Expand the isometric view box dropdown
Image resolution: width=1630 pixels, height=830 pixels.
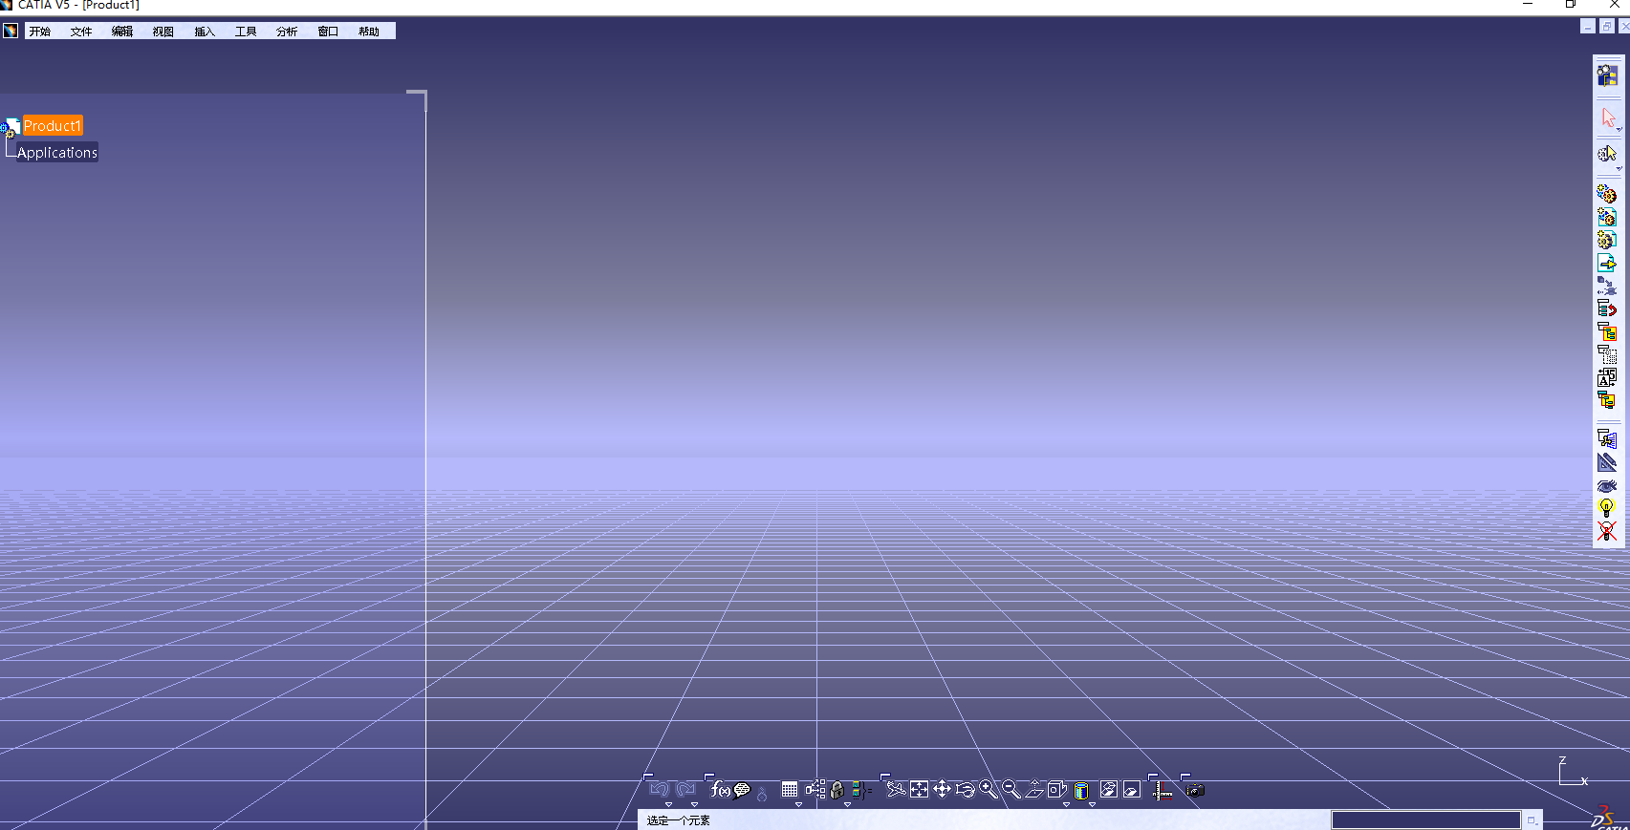click(1066, 804)
